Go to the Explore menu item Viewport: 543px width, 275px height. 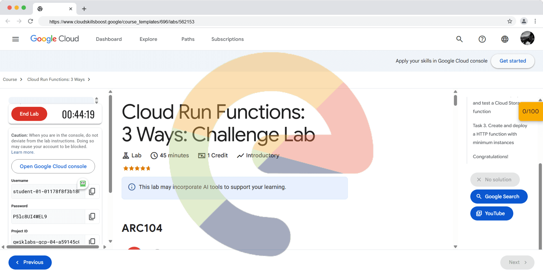148,39
